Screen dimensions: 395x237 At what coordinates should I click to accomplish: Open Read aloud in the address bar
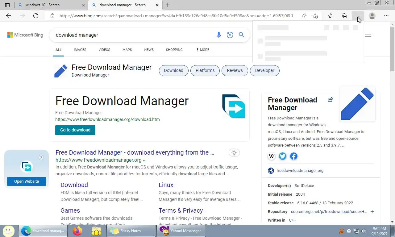pos(304,16)
